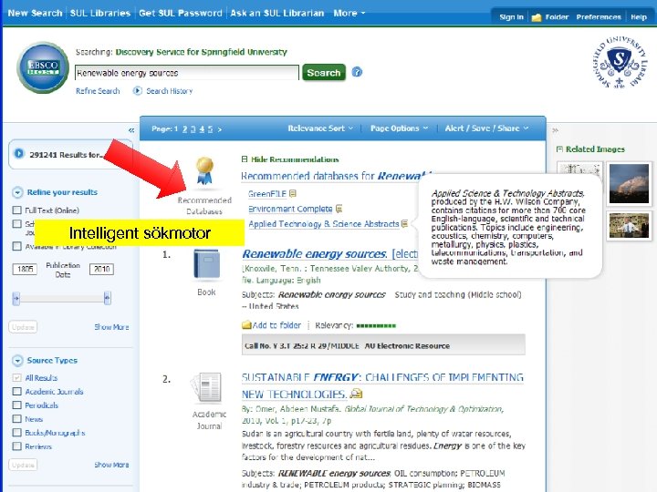Check the News source type
The height and width of the screenshot is (492, 657).
coord(16,419)
